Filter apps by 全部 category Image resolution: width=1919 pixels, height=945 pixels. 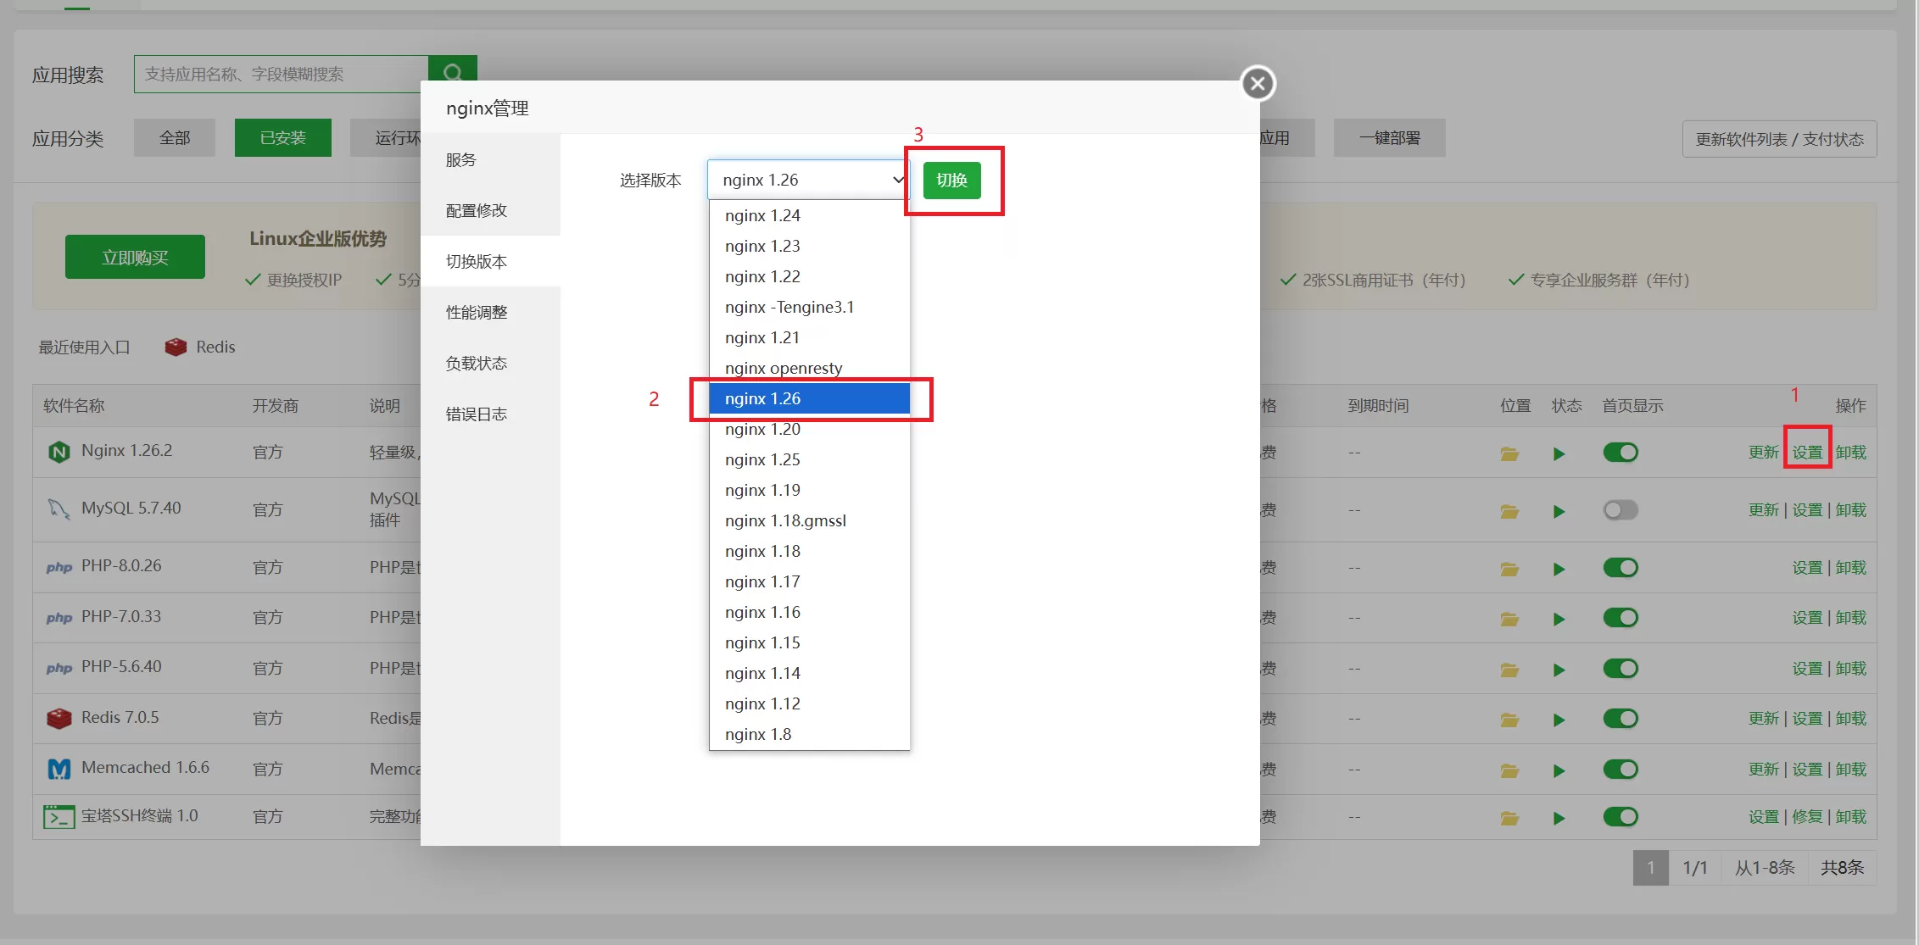click(x=174, y=137)
